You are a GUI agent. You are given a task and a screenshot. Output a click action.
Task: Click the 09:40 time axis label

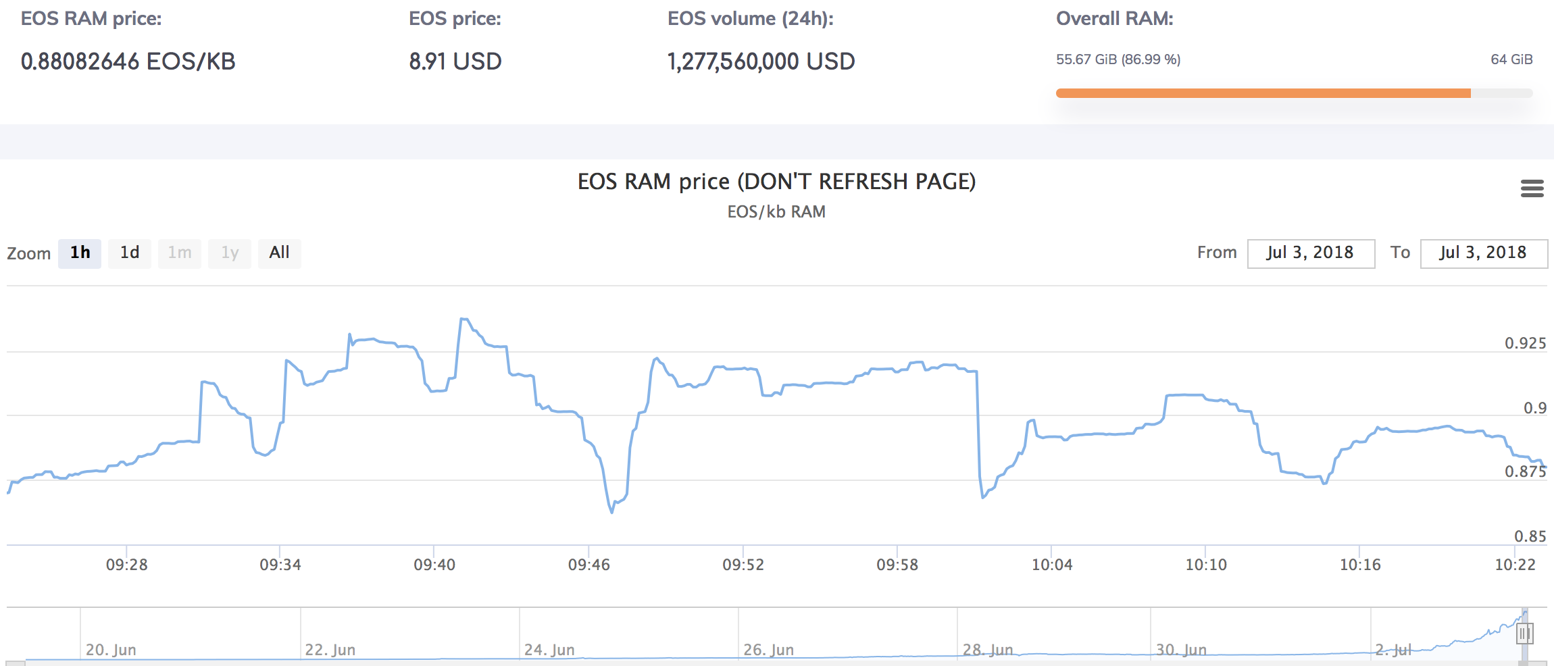(434, 565)
